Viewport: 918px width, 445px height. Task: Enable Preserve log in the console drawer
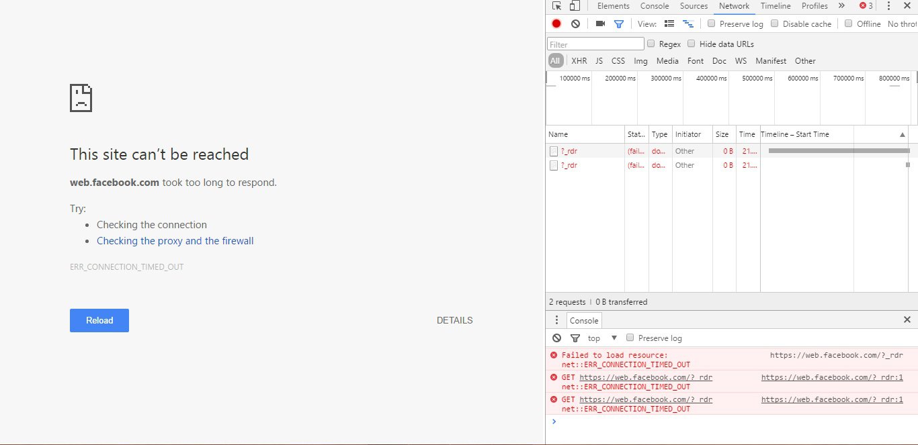(x=630, y=338)
